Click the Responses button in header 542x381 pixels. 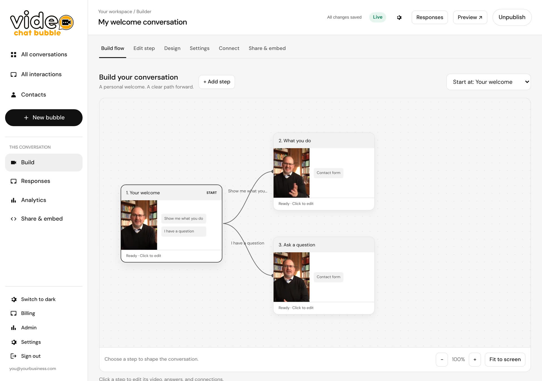tap(430, 17)
